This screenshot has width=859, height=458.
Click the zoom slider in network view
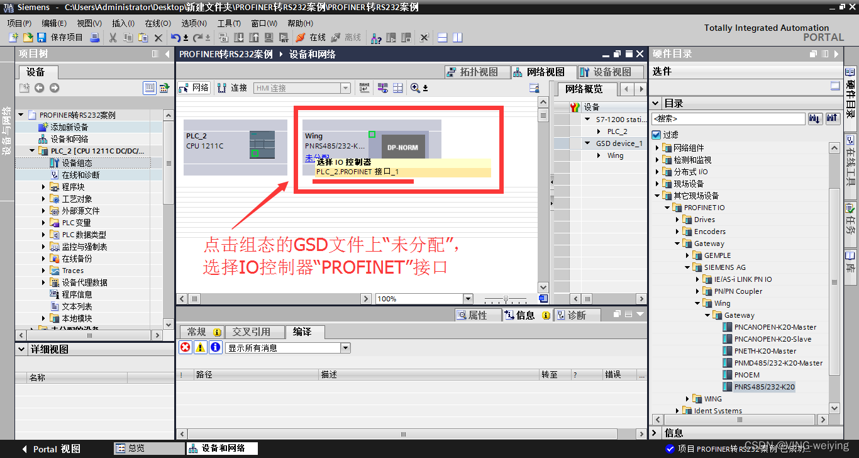pyautogui.click(x=506, y=298)
